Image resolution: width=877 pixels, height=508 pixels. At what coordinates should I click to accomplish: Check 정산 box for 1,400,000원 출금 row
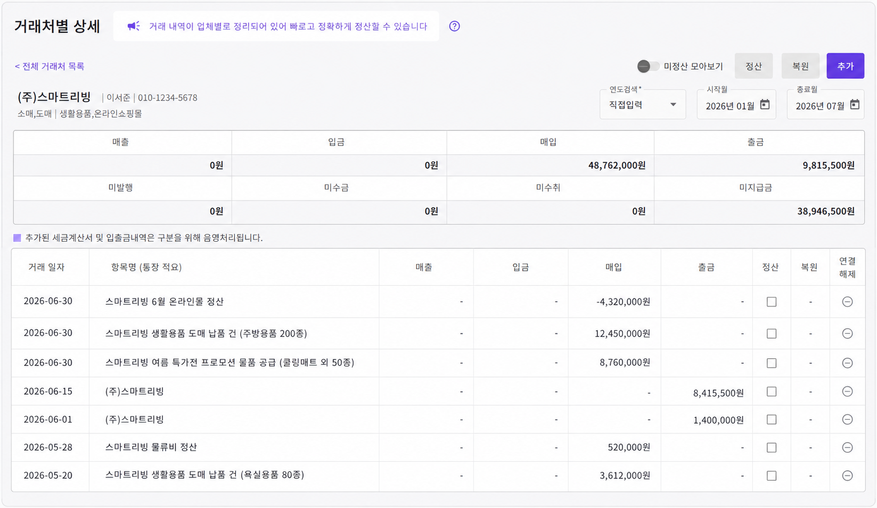(771, 420)
